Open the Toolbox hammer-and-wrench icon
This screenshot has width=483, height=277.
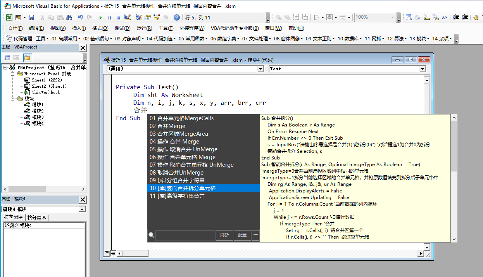coord(166,17)
